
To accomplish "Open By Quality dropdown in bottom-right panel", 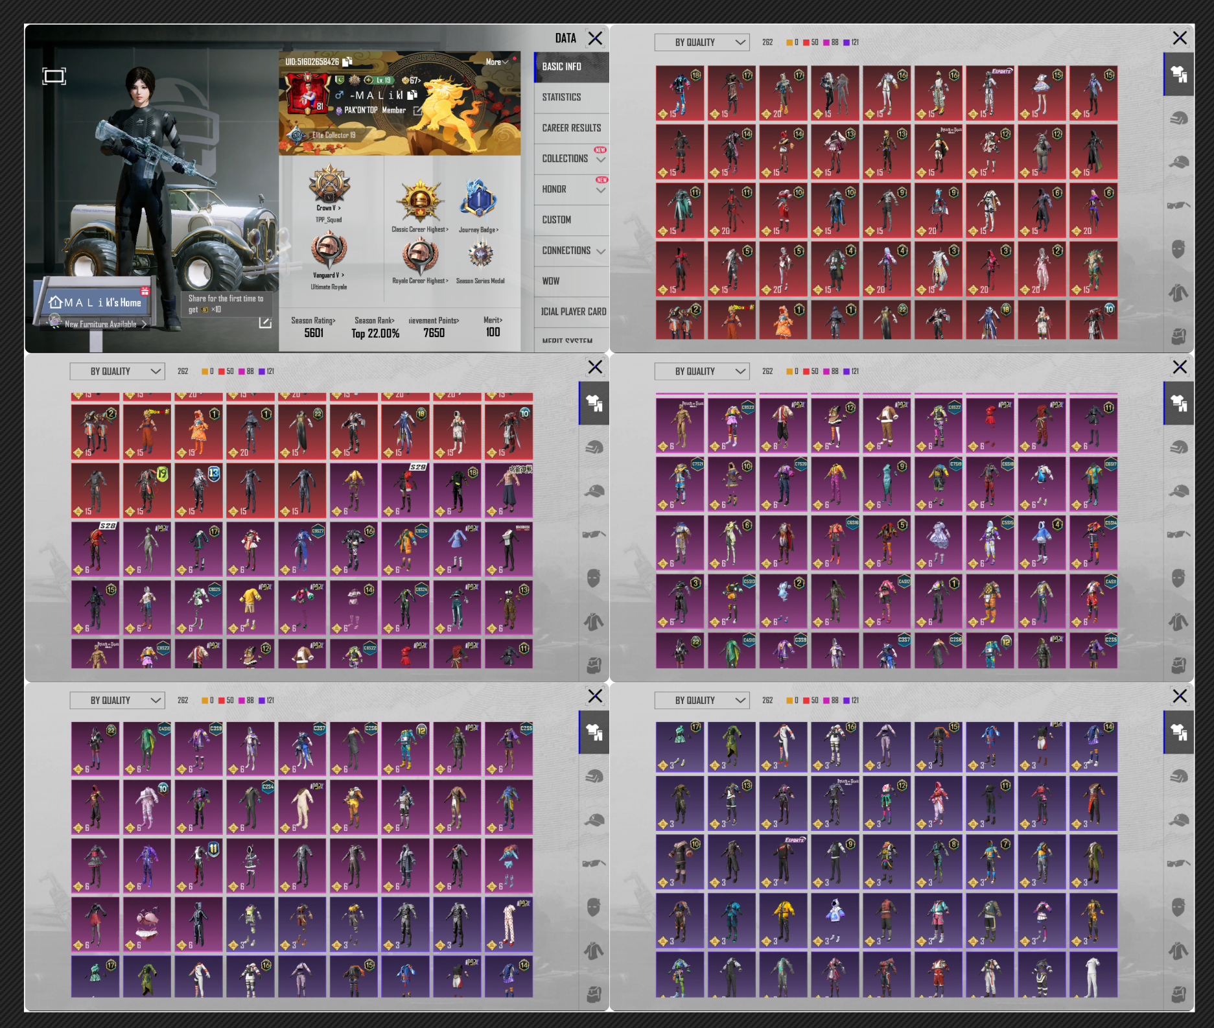I will 702,701.
